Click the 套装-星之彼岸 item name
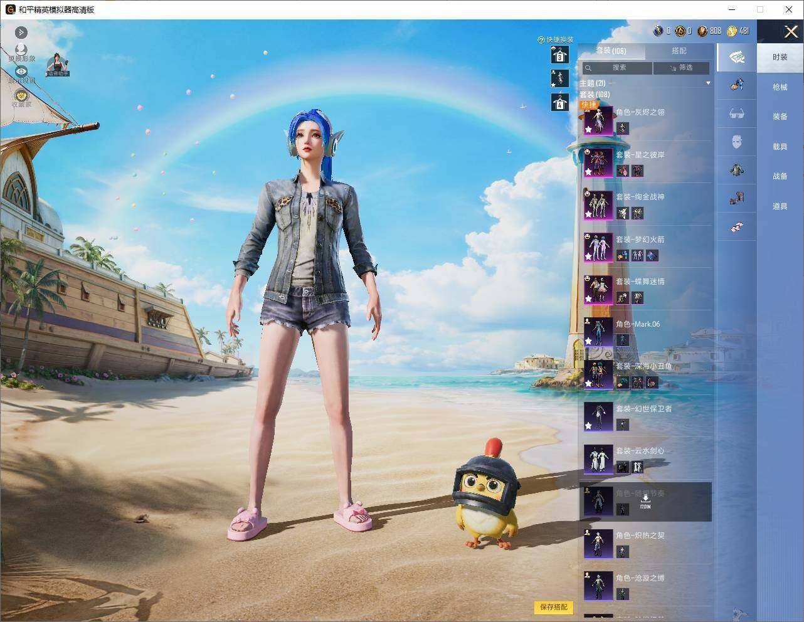This screenshot has height=622, width=804. pyautogui.click(x=640, y=155)
